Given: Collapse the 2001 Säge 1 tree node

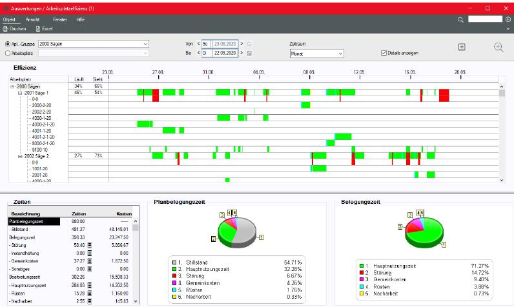Looking at the screenshot, I should [20, 93].
